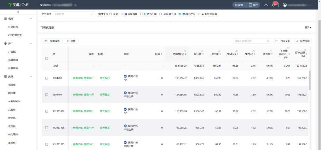Click help icon above 订单金额 column
321x150 pixels.
pyautogui.click(x=306, y=50)
